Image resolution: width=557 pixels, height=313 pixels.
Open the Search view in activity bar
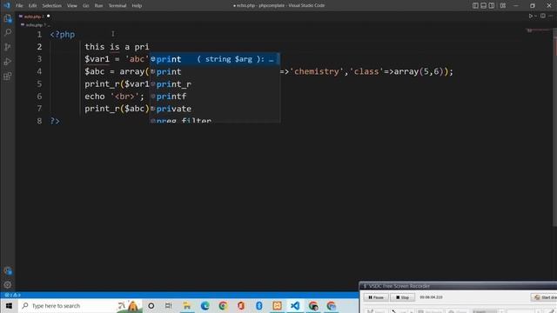click(8, 33)
